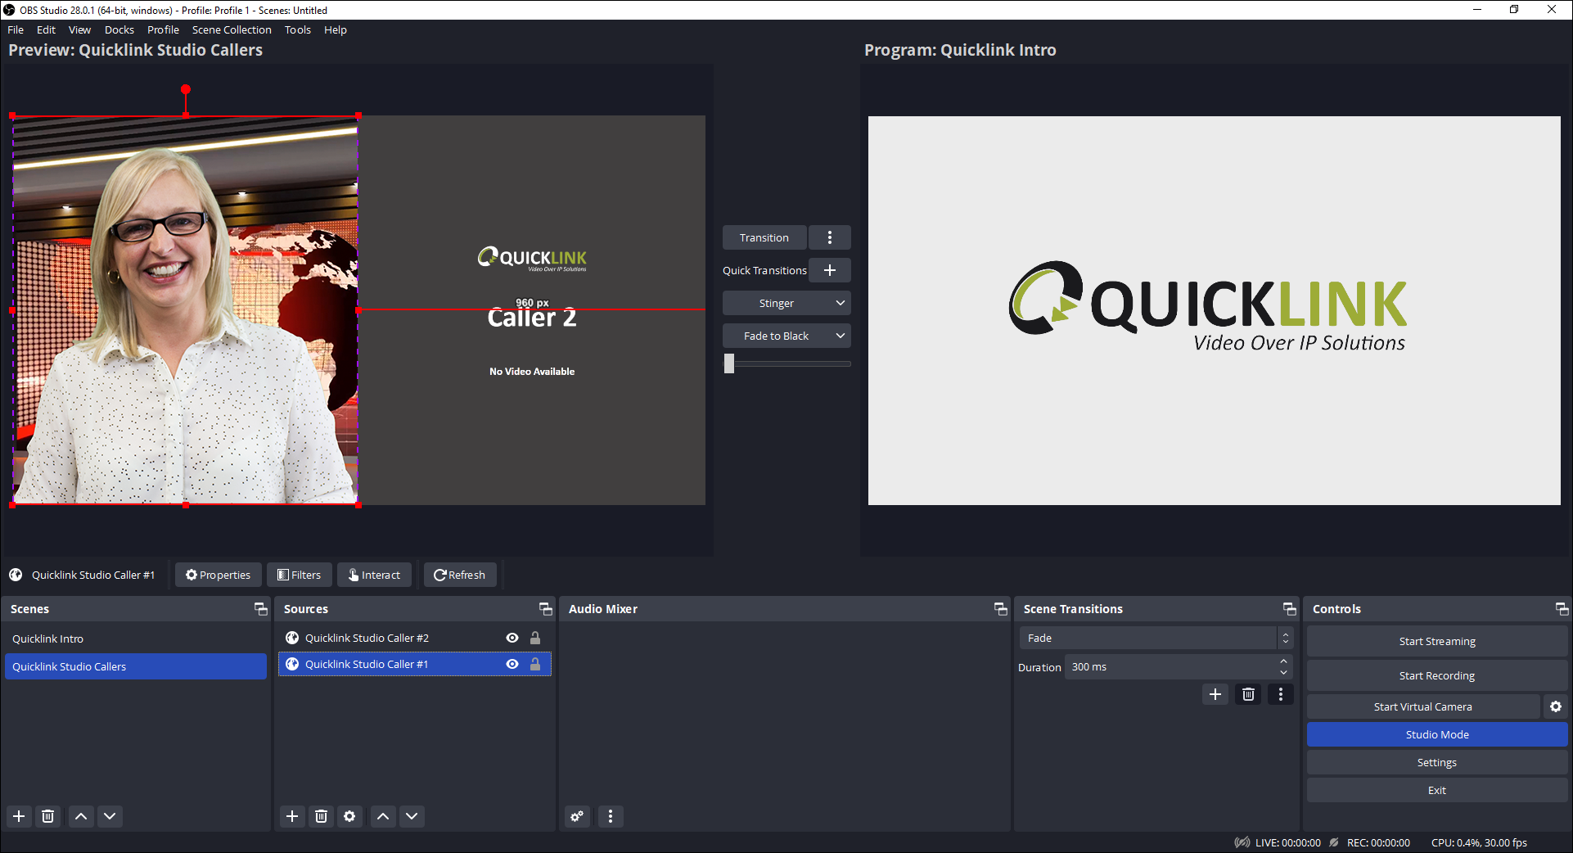
Task: Undock the Scenes panel
Action: point(260,609)
